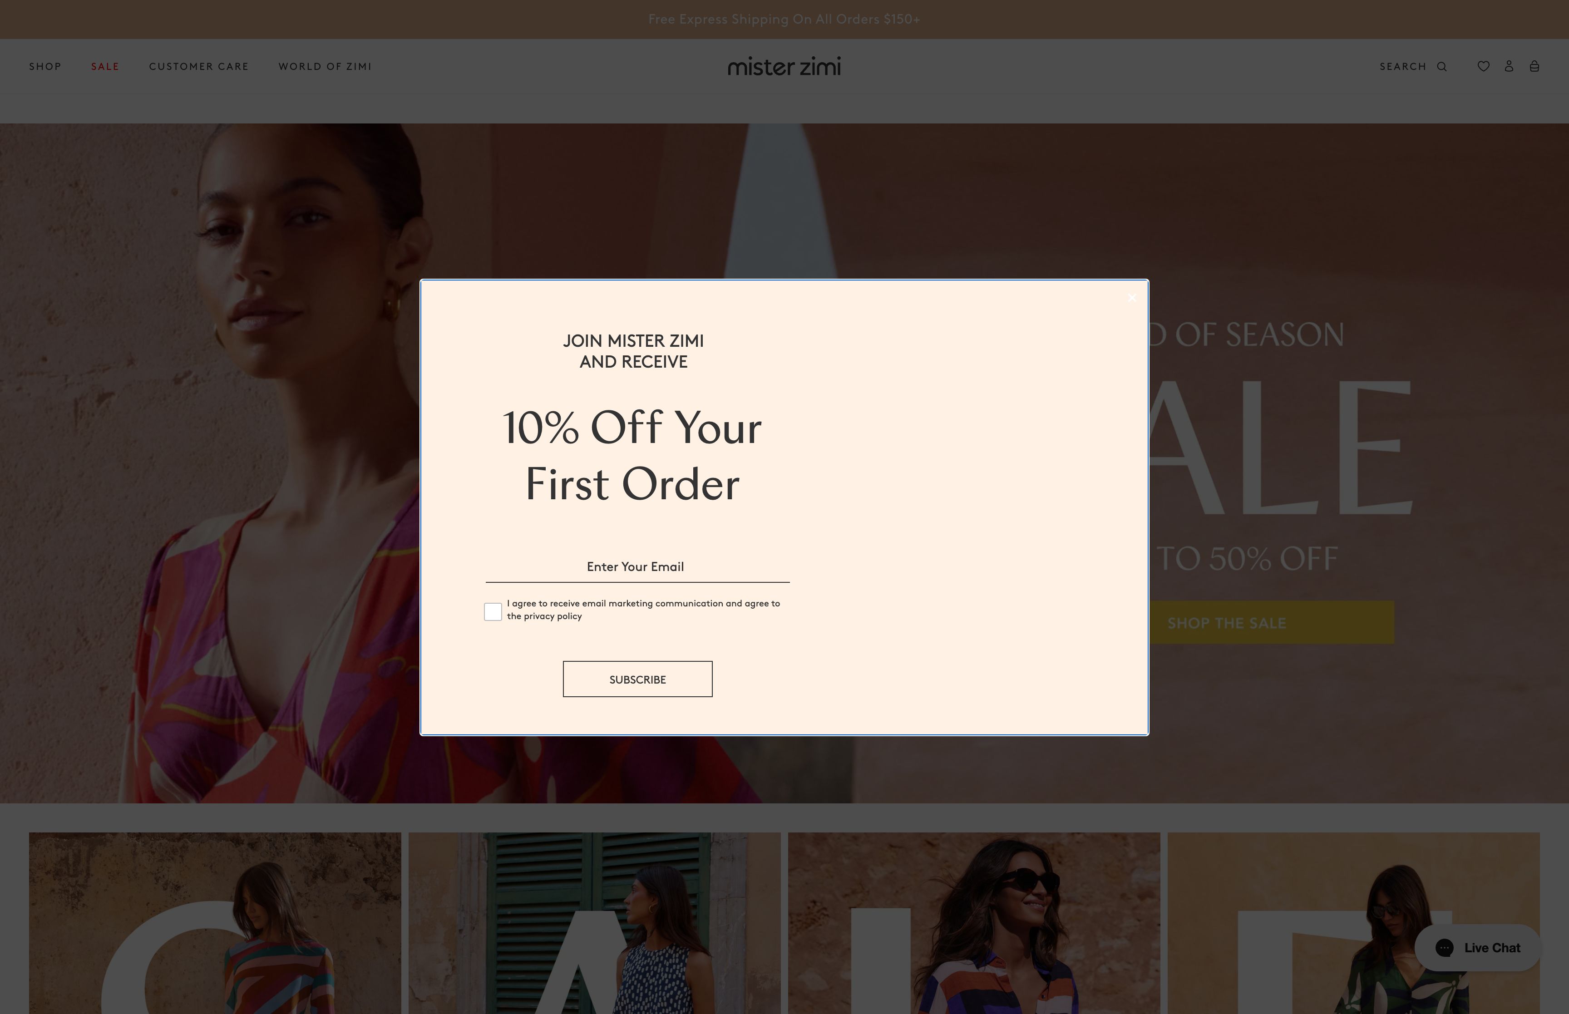Expand the CUSTOMER CARE menu
This screenshot has height=1014, width=1569.
tap(199, 67)
